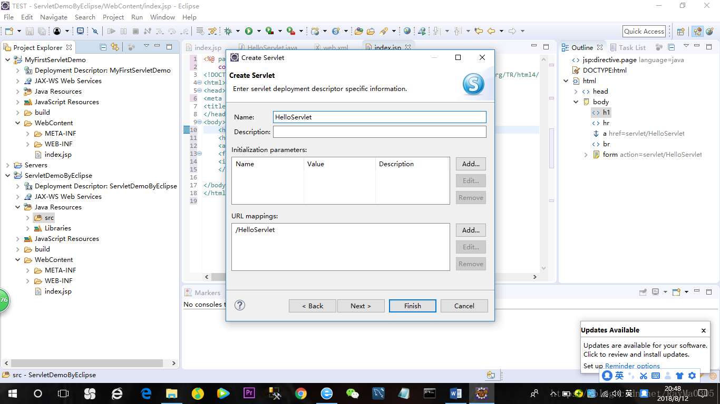Image resolution: width=720 pixels, height=404 pixels.
Task: Open Word from the taskbar
Action: [455, 393]
